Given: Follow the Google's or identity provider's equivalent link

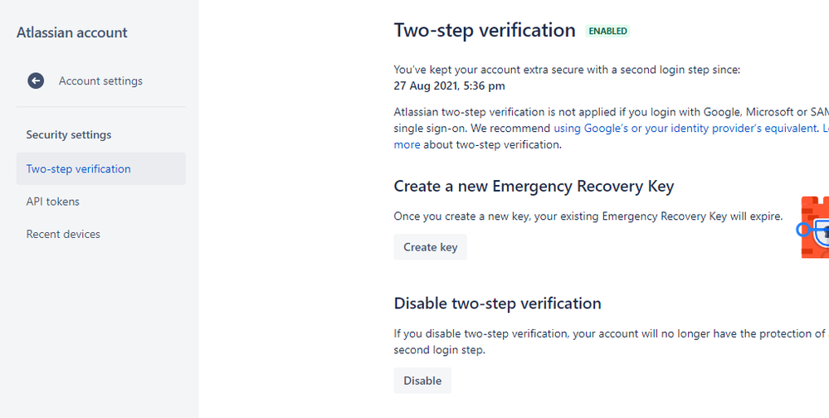Looking at the screenshot, I should (x=685, y=128).
